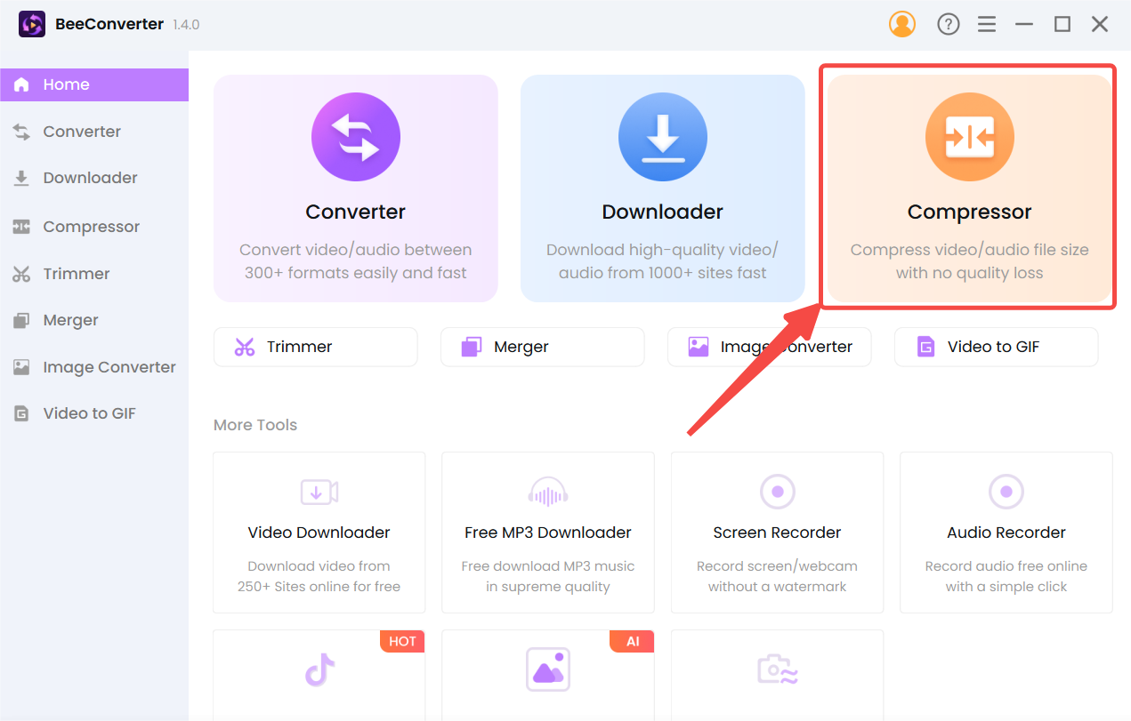Open Image Converter from the sidebar
Screen dimensions: 1131x721
[x=94, y=367]
